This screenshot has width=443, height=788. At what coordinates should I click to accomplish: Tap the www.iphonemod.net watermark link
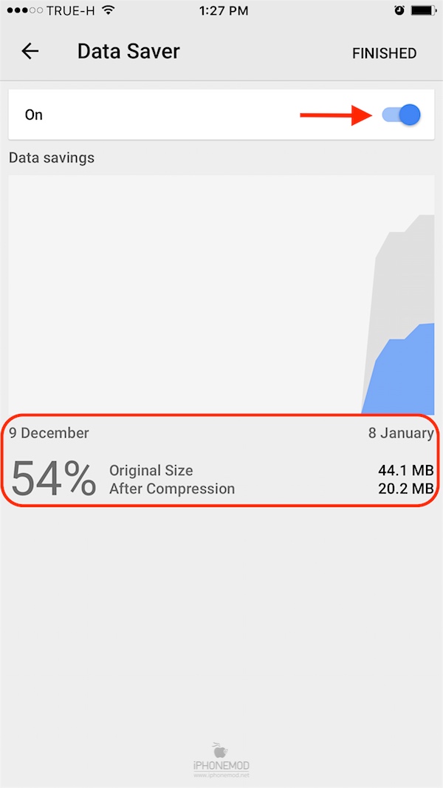point(221,775)
